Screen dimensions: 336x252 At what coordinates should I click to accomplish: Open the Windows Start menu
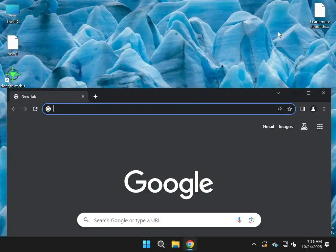coord(147,244)
